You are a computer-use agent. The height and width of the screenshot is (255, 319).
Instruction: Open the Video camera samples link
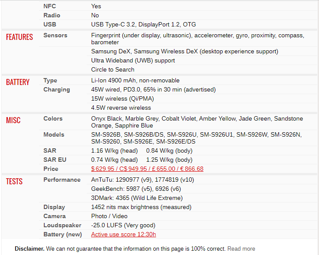[x=120, y=216]
